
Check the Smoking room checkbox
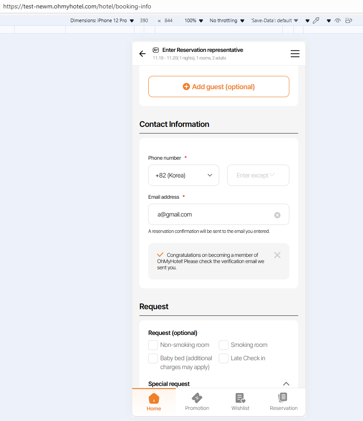click(224, 345)
